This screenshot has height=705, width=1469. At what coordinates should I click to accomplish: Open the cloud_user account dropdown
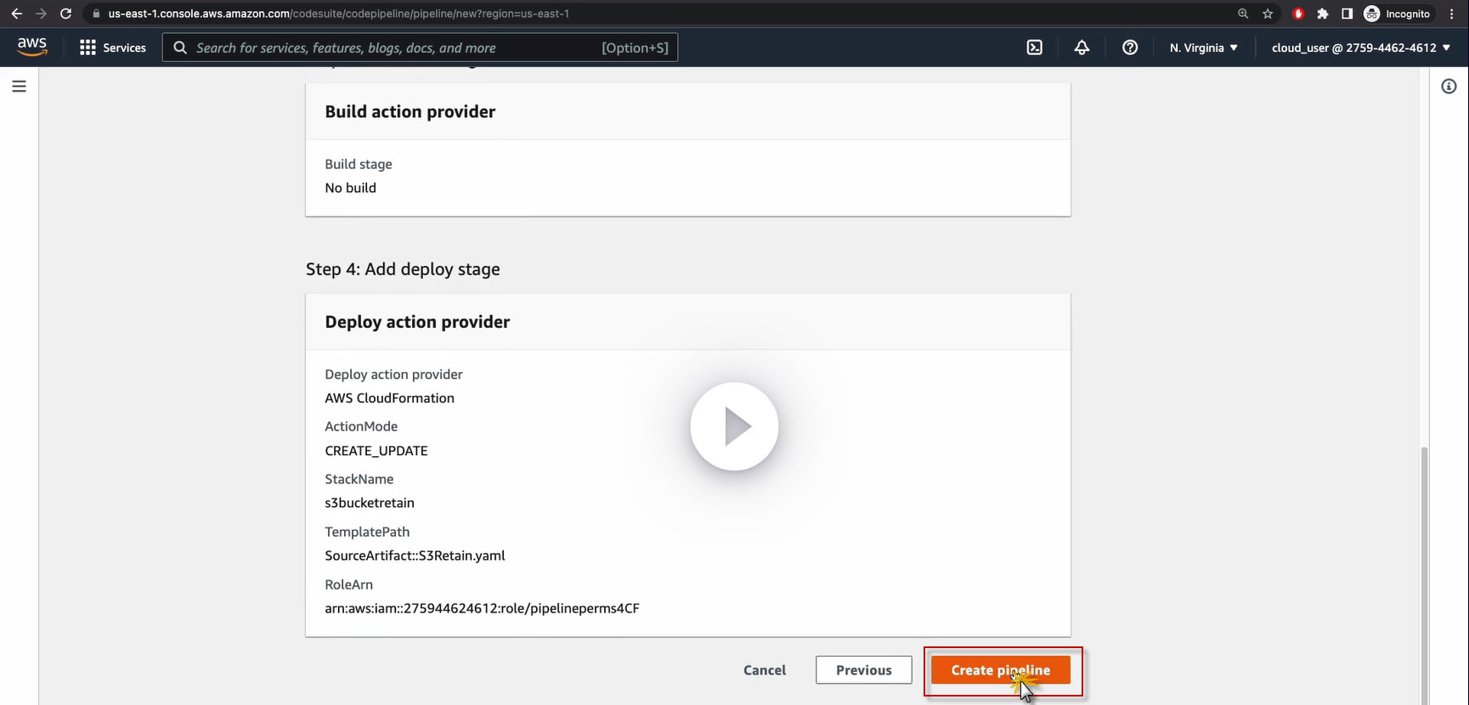pyautogui.click(x=1361, y=48)
